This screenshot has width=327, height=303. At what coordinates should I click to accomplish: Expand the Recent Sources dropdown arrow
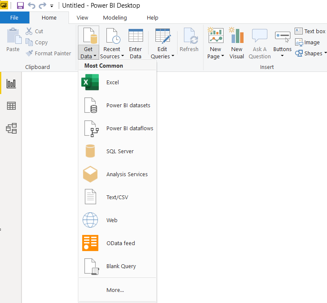click(123, 56)
